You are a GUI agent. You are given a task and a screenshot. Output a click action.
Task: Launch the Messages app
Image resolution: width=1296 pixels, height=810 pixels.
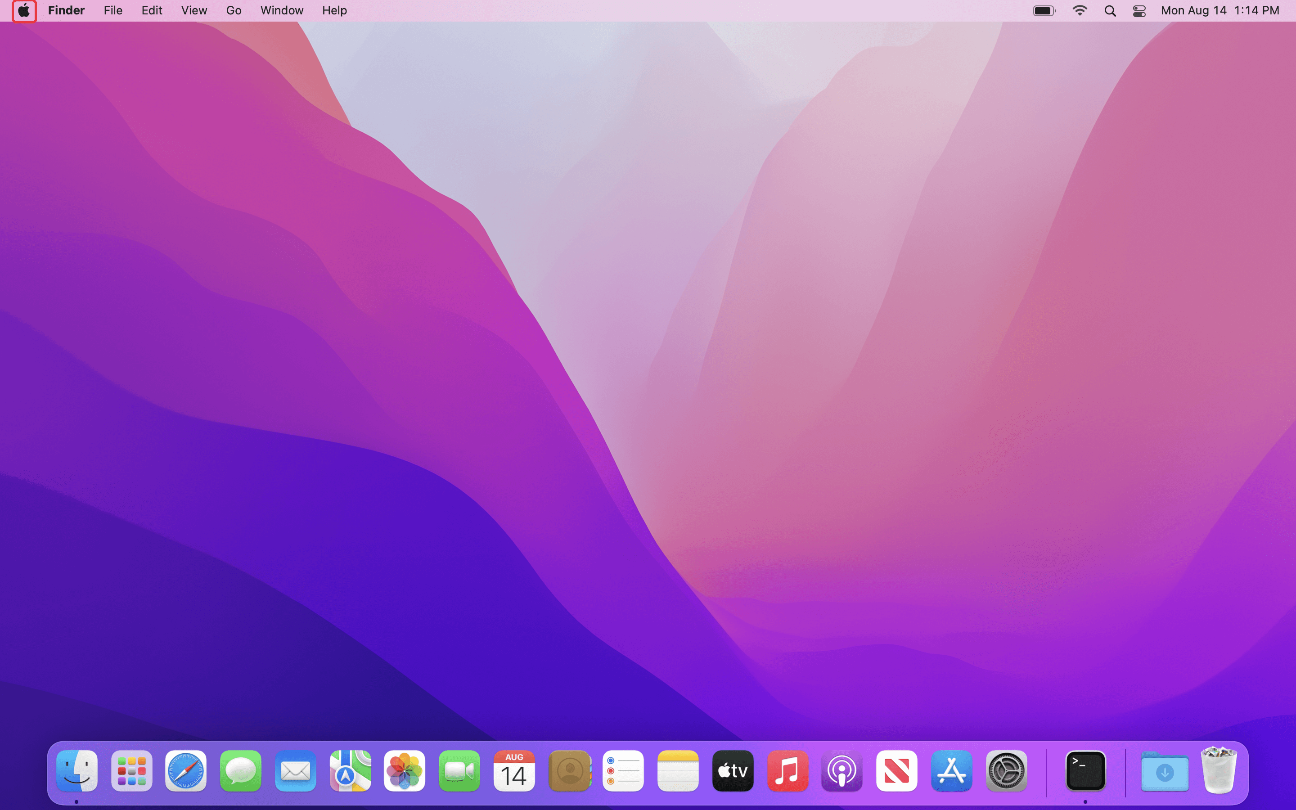pos(240,771)
